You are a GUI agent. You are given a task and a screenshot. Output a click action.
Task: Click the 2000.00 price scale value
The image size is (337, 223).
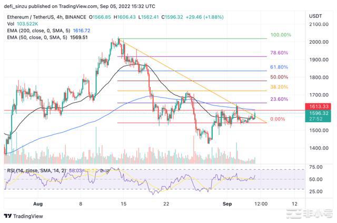pyautogui.click(x=319, y=42)
